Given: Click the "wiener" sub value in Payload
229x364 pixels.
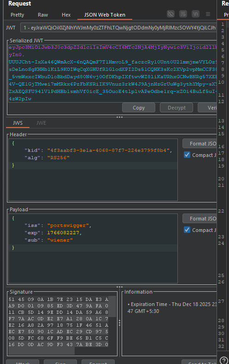Looking at the screenshot, I should click(60, 240).
